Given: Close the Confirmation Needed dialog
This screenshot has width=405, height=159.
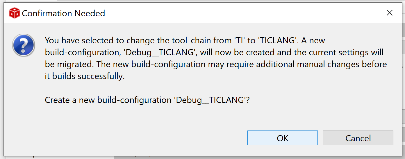Looking at the screenshot, I should pos(389,13).
